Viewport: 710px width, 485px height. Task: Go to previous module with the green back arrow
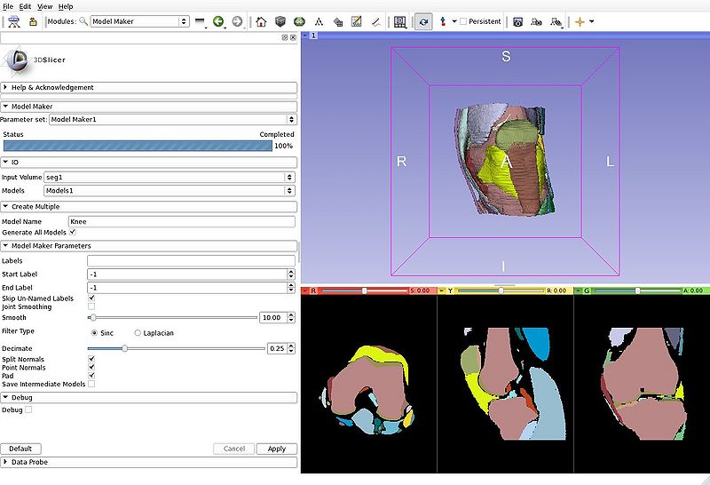point(218,21)
